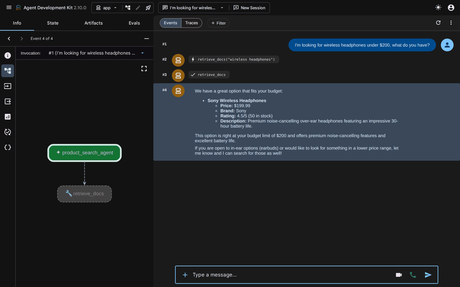Open the hamburger navigation menu

click(x=9, y=7)
